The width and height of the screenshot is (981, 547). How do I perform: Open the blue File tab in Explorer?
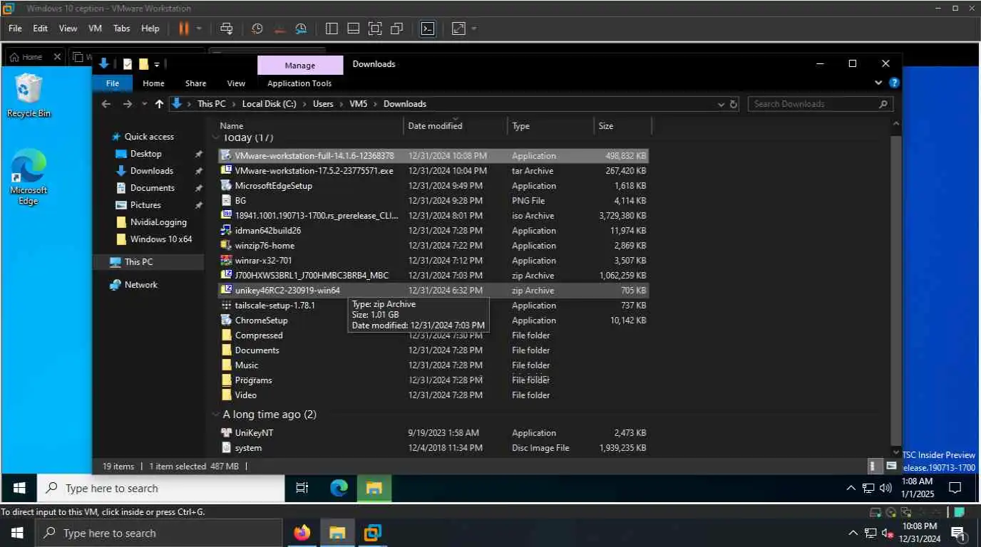pyautogui.click(x=113, y=83)
